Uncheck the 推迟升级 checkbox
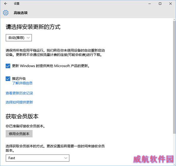176x166 pixels. [x=8, y=79]
